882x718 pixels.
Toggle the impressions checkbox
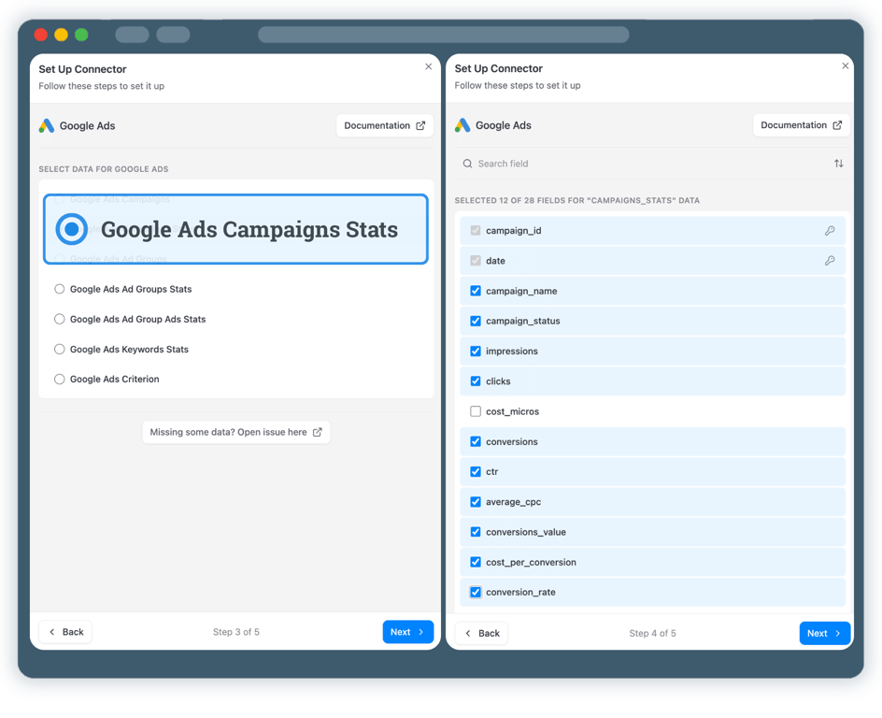coord(476,352)
